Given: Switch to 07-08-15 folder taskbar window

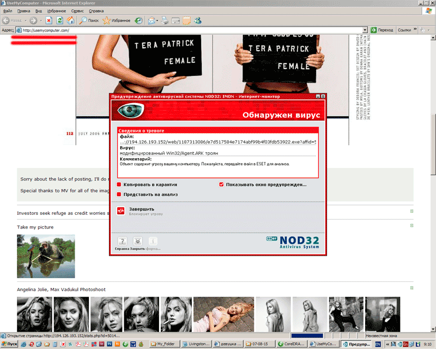Looking at the screenshot, I should 261,344.
